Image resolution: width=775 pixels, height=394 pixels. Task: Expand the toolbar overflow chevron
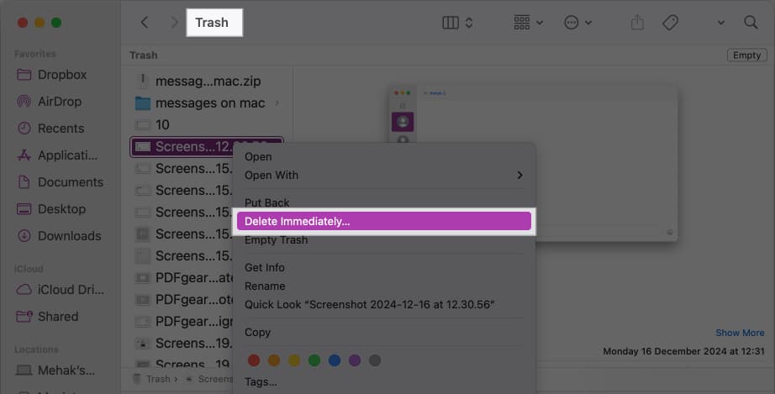[x=721, y=23]
